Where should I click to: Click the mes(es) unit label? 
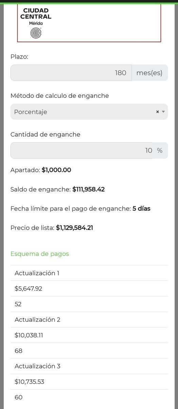point(149,73)
